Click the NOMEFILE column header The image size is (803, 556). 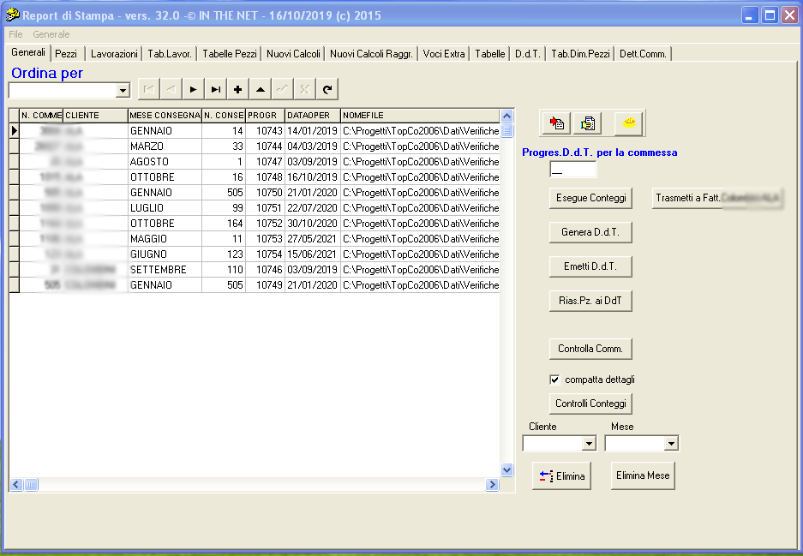click(420, 116)
